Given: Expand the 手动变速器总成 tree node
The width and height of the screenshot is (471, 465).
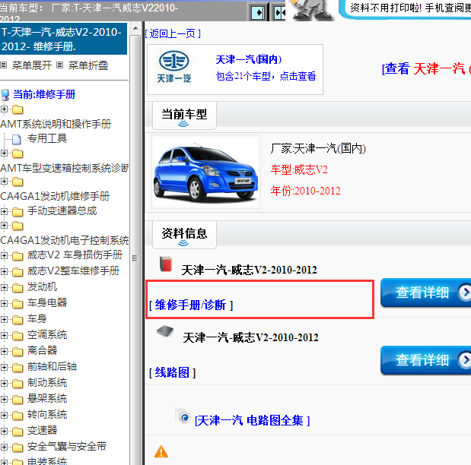Looking at the screenshot, I should 4,211.
